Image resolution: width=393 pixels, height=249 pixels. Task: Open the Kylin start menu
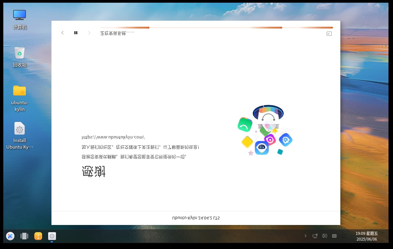(x=10, y=236)
